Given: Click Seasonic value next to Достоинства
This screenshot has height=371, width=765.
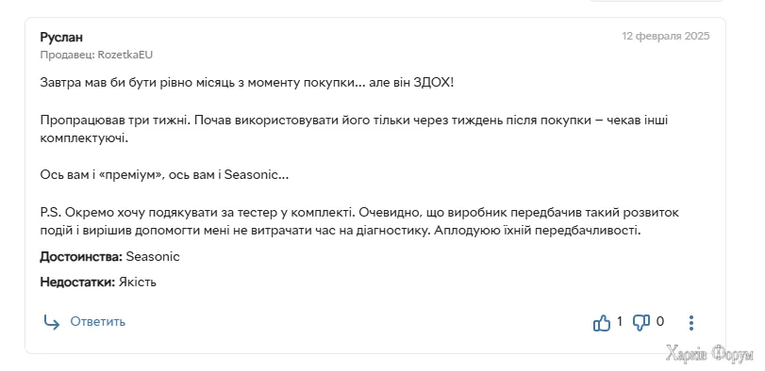Looking at the screenshot, I should [153, 256].
